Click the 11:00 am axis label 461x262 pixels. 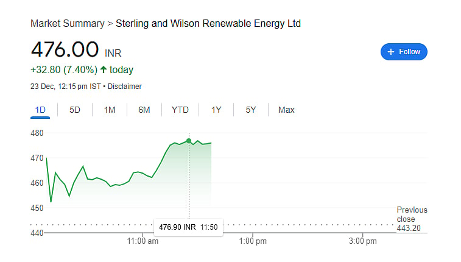(x=143, y=241)
